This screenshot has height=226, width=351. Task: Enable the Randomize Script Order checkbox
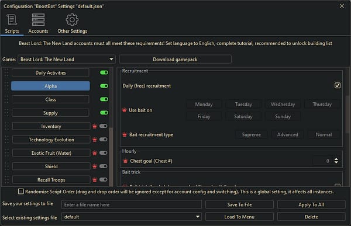coord(21,192)
